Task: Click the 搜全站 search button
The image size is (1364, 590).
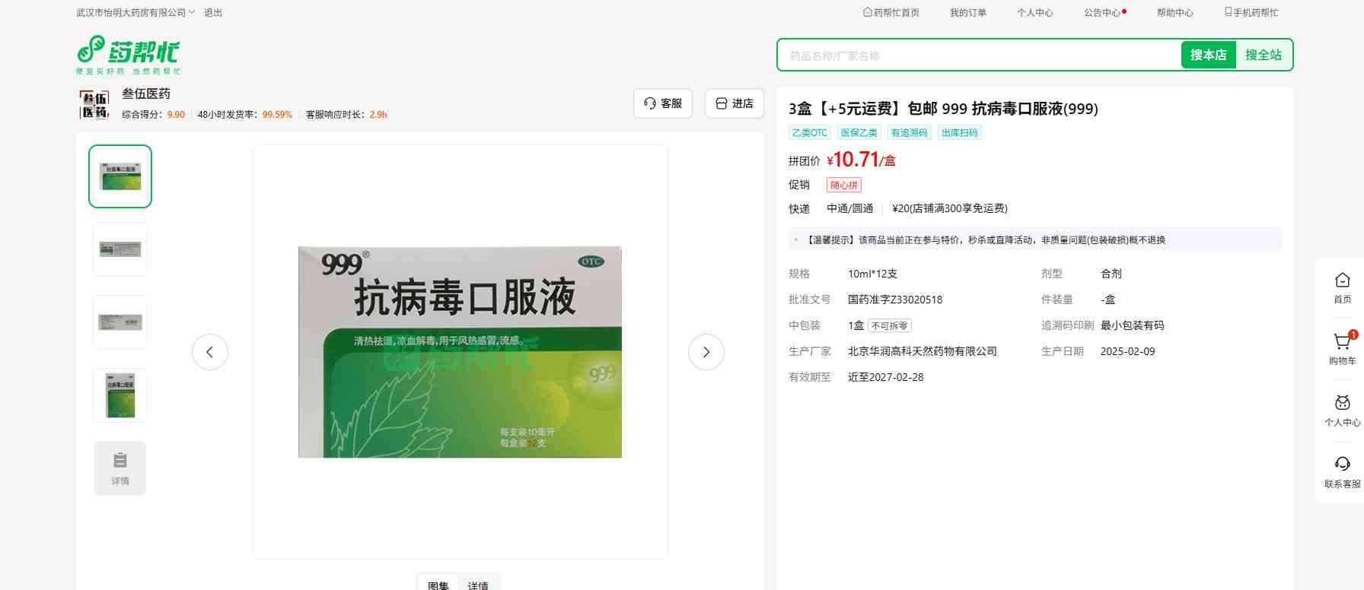Action: pos(1263,56)
